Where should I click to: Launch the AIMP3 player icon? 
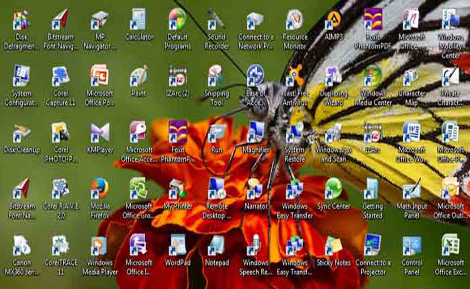(x=333, y=20)
